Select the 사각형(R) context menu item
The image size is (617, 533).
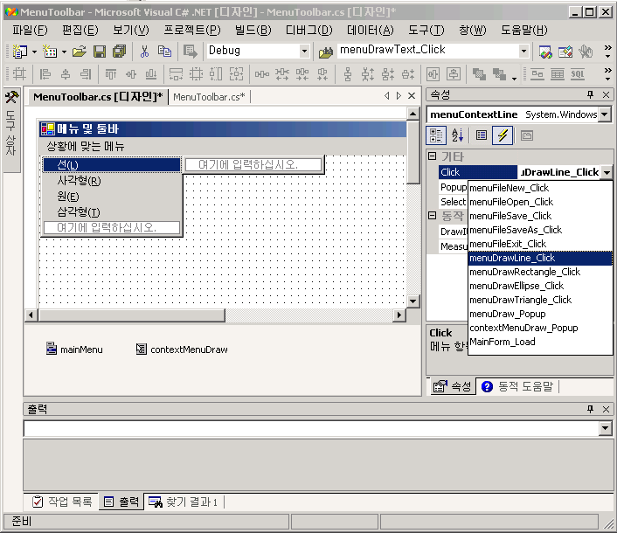(x=79, y=181)
